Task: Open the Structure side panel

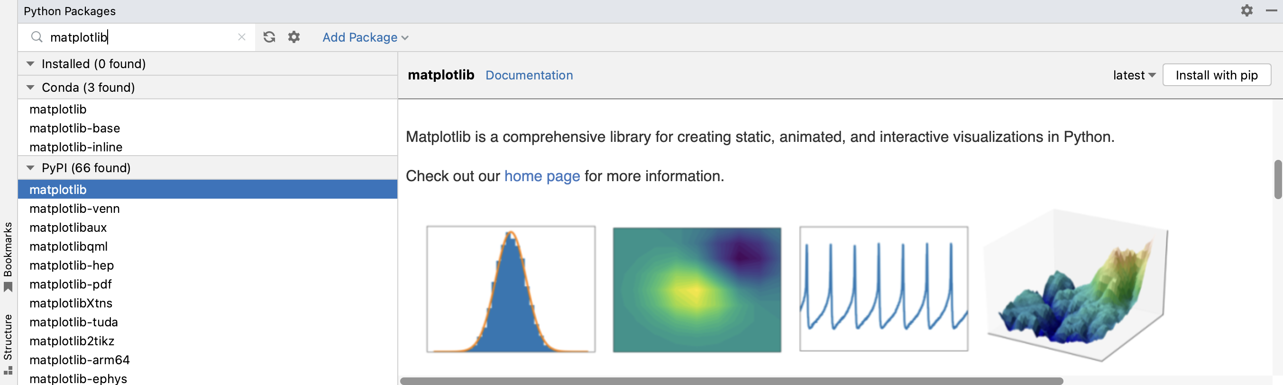Action: (8, 344)
